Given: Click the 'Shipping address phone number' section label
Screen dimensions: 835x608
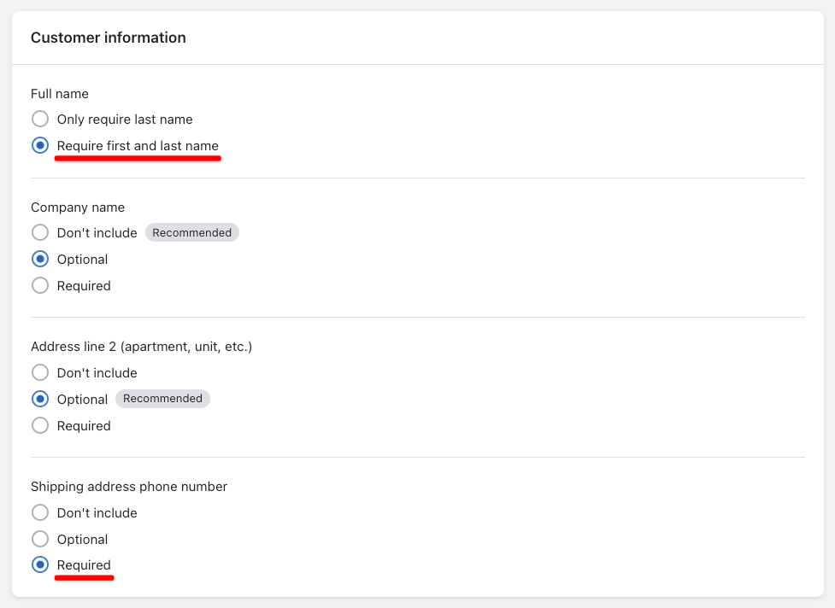Looking at the screenshot, I should (129, 487).
